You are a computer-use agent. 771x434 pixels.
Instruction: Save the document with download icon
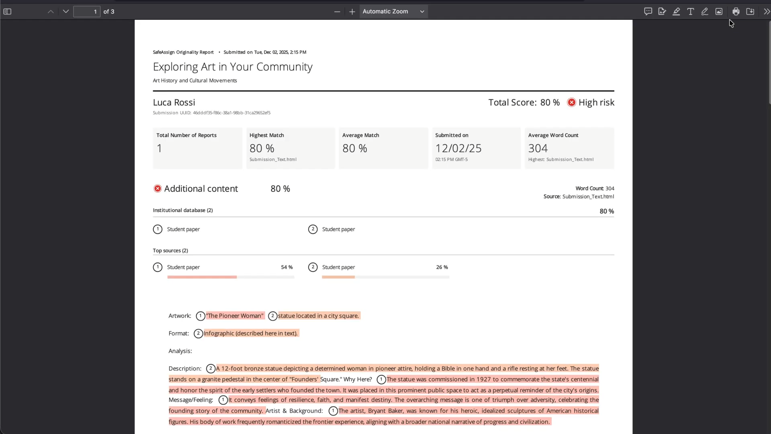tap(750, 12)
